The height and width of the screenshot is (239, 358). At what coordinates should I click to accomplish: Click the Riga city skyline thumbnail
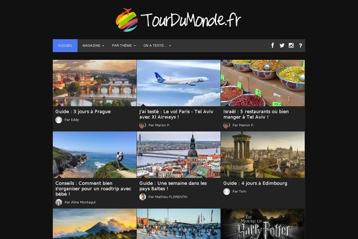178,155
